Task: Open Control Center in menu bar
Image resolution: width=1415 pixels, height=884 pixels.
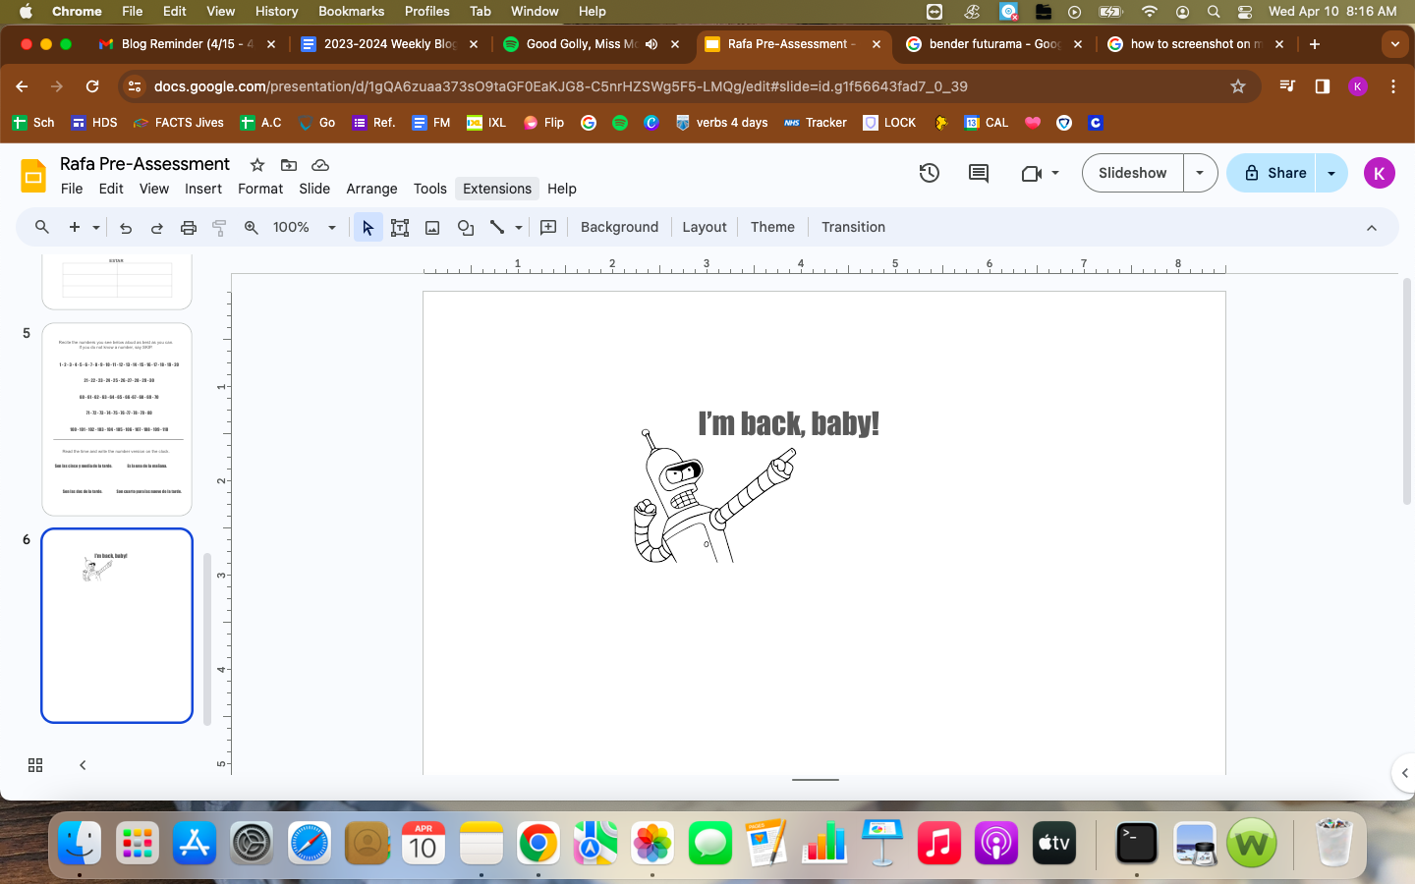Action: pyautogui.click(x=1245, y=12)
